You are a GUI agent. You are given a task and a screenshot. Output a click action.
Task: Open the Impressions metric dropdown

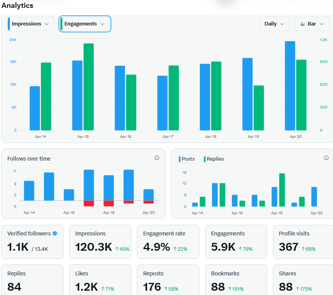click(30, 24)
